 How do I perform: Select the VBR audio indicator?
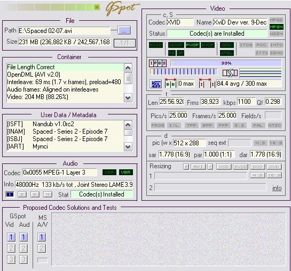point(126,173)
